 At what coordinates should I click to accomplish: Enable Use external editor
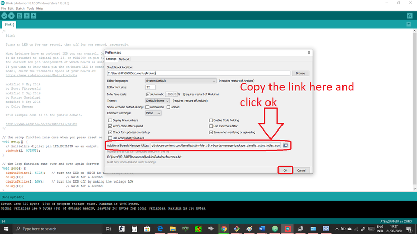pos(211,126)
